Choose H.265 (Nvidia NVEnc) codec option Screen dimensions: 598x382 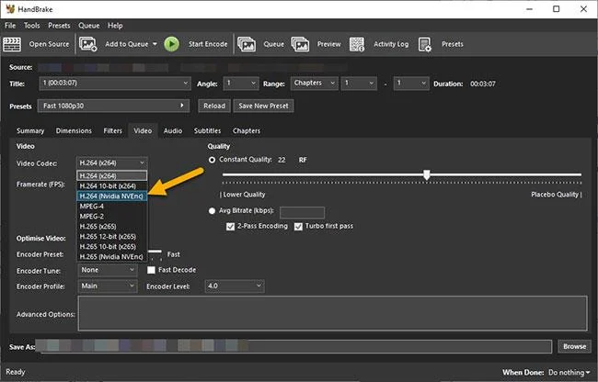[x=112, y=257]
